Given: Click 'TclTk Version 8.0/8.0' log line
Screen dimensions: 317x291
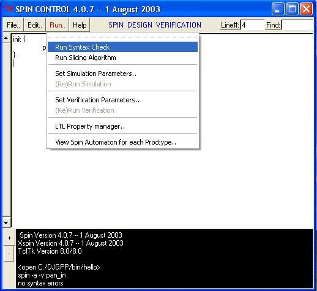Looking at the screenshot, I should point(50,251).
